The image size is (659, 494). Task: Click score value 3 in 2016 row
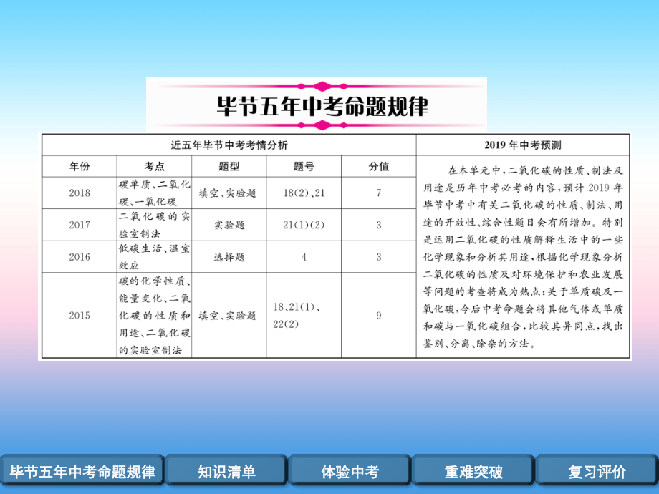pos(379,256)
